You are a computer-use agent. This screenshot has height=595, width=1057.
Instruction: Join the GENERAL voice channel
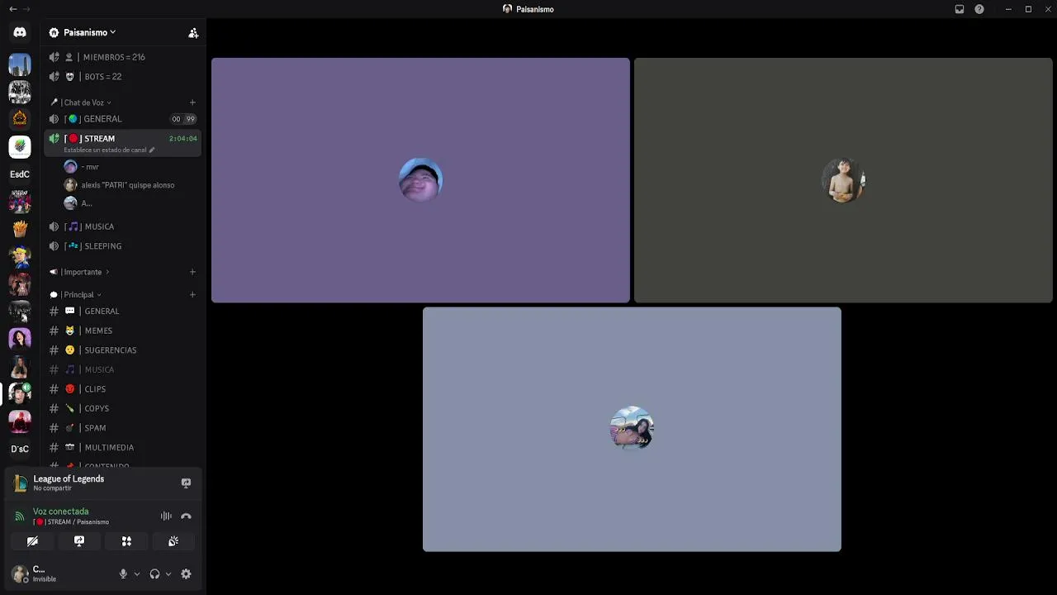tap(122, 119)
